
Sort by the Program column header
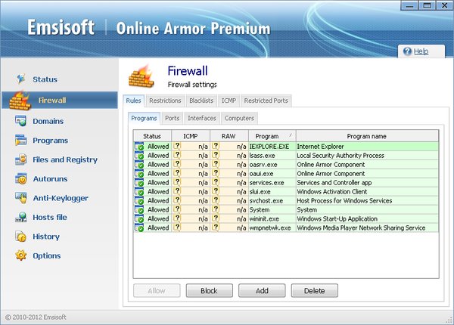click(272, 136)
